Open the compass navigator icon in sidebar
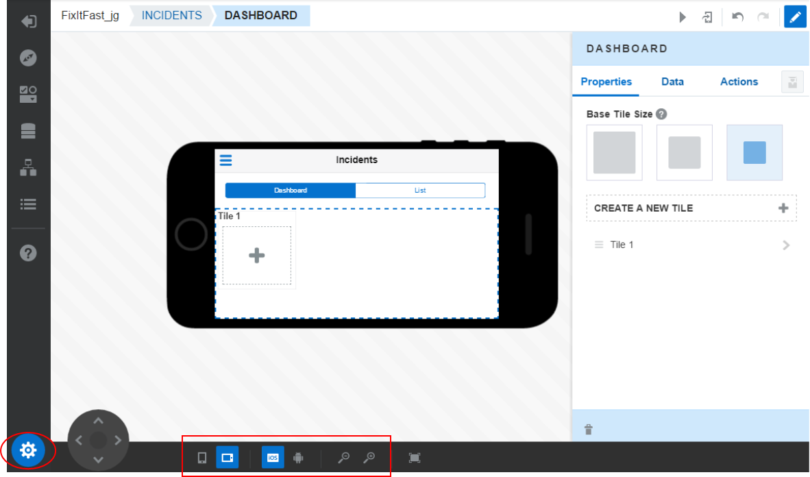The width and height of the screenshot is (810, 477). click(x=28, y=58)
